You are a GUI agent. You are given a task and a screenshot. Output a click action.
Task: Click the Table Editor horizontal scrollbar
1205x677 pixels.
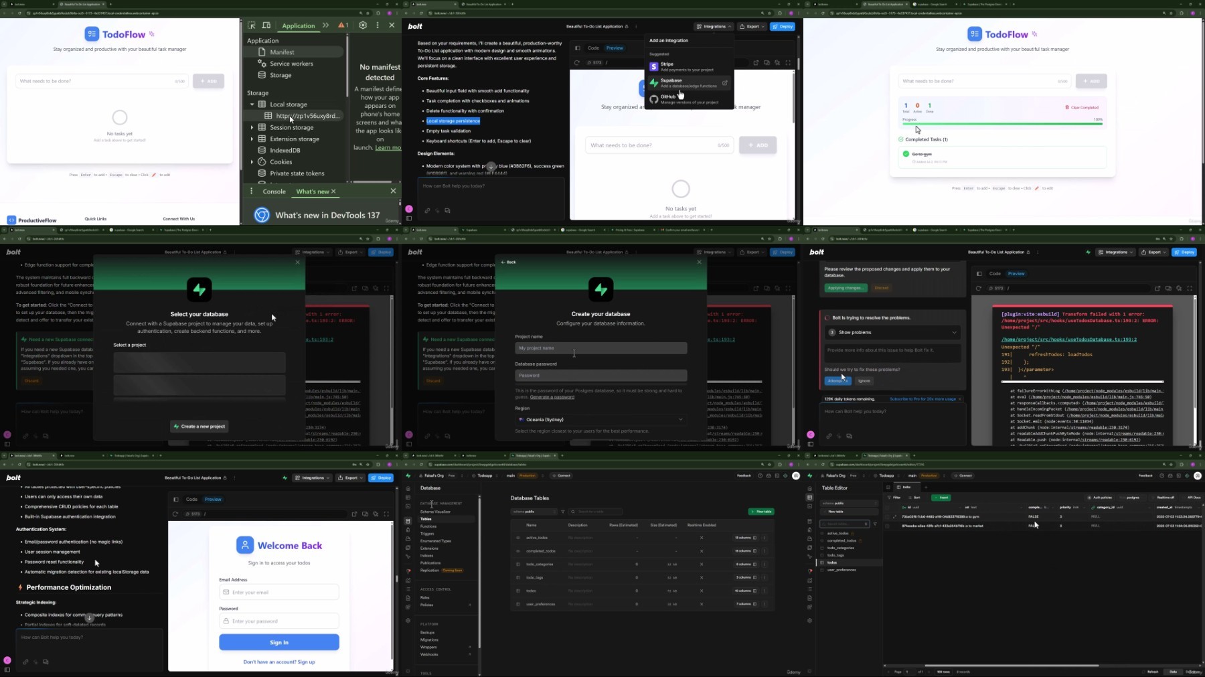click(x=1011, y=666)
